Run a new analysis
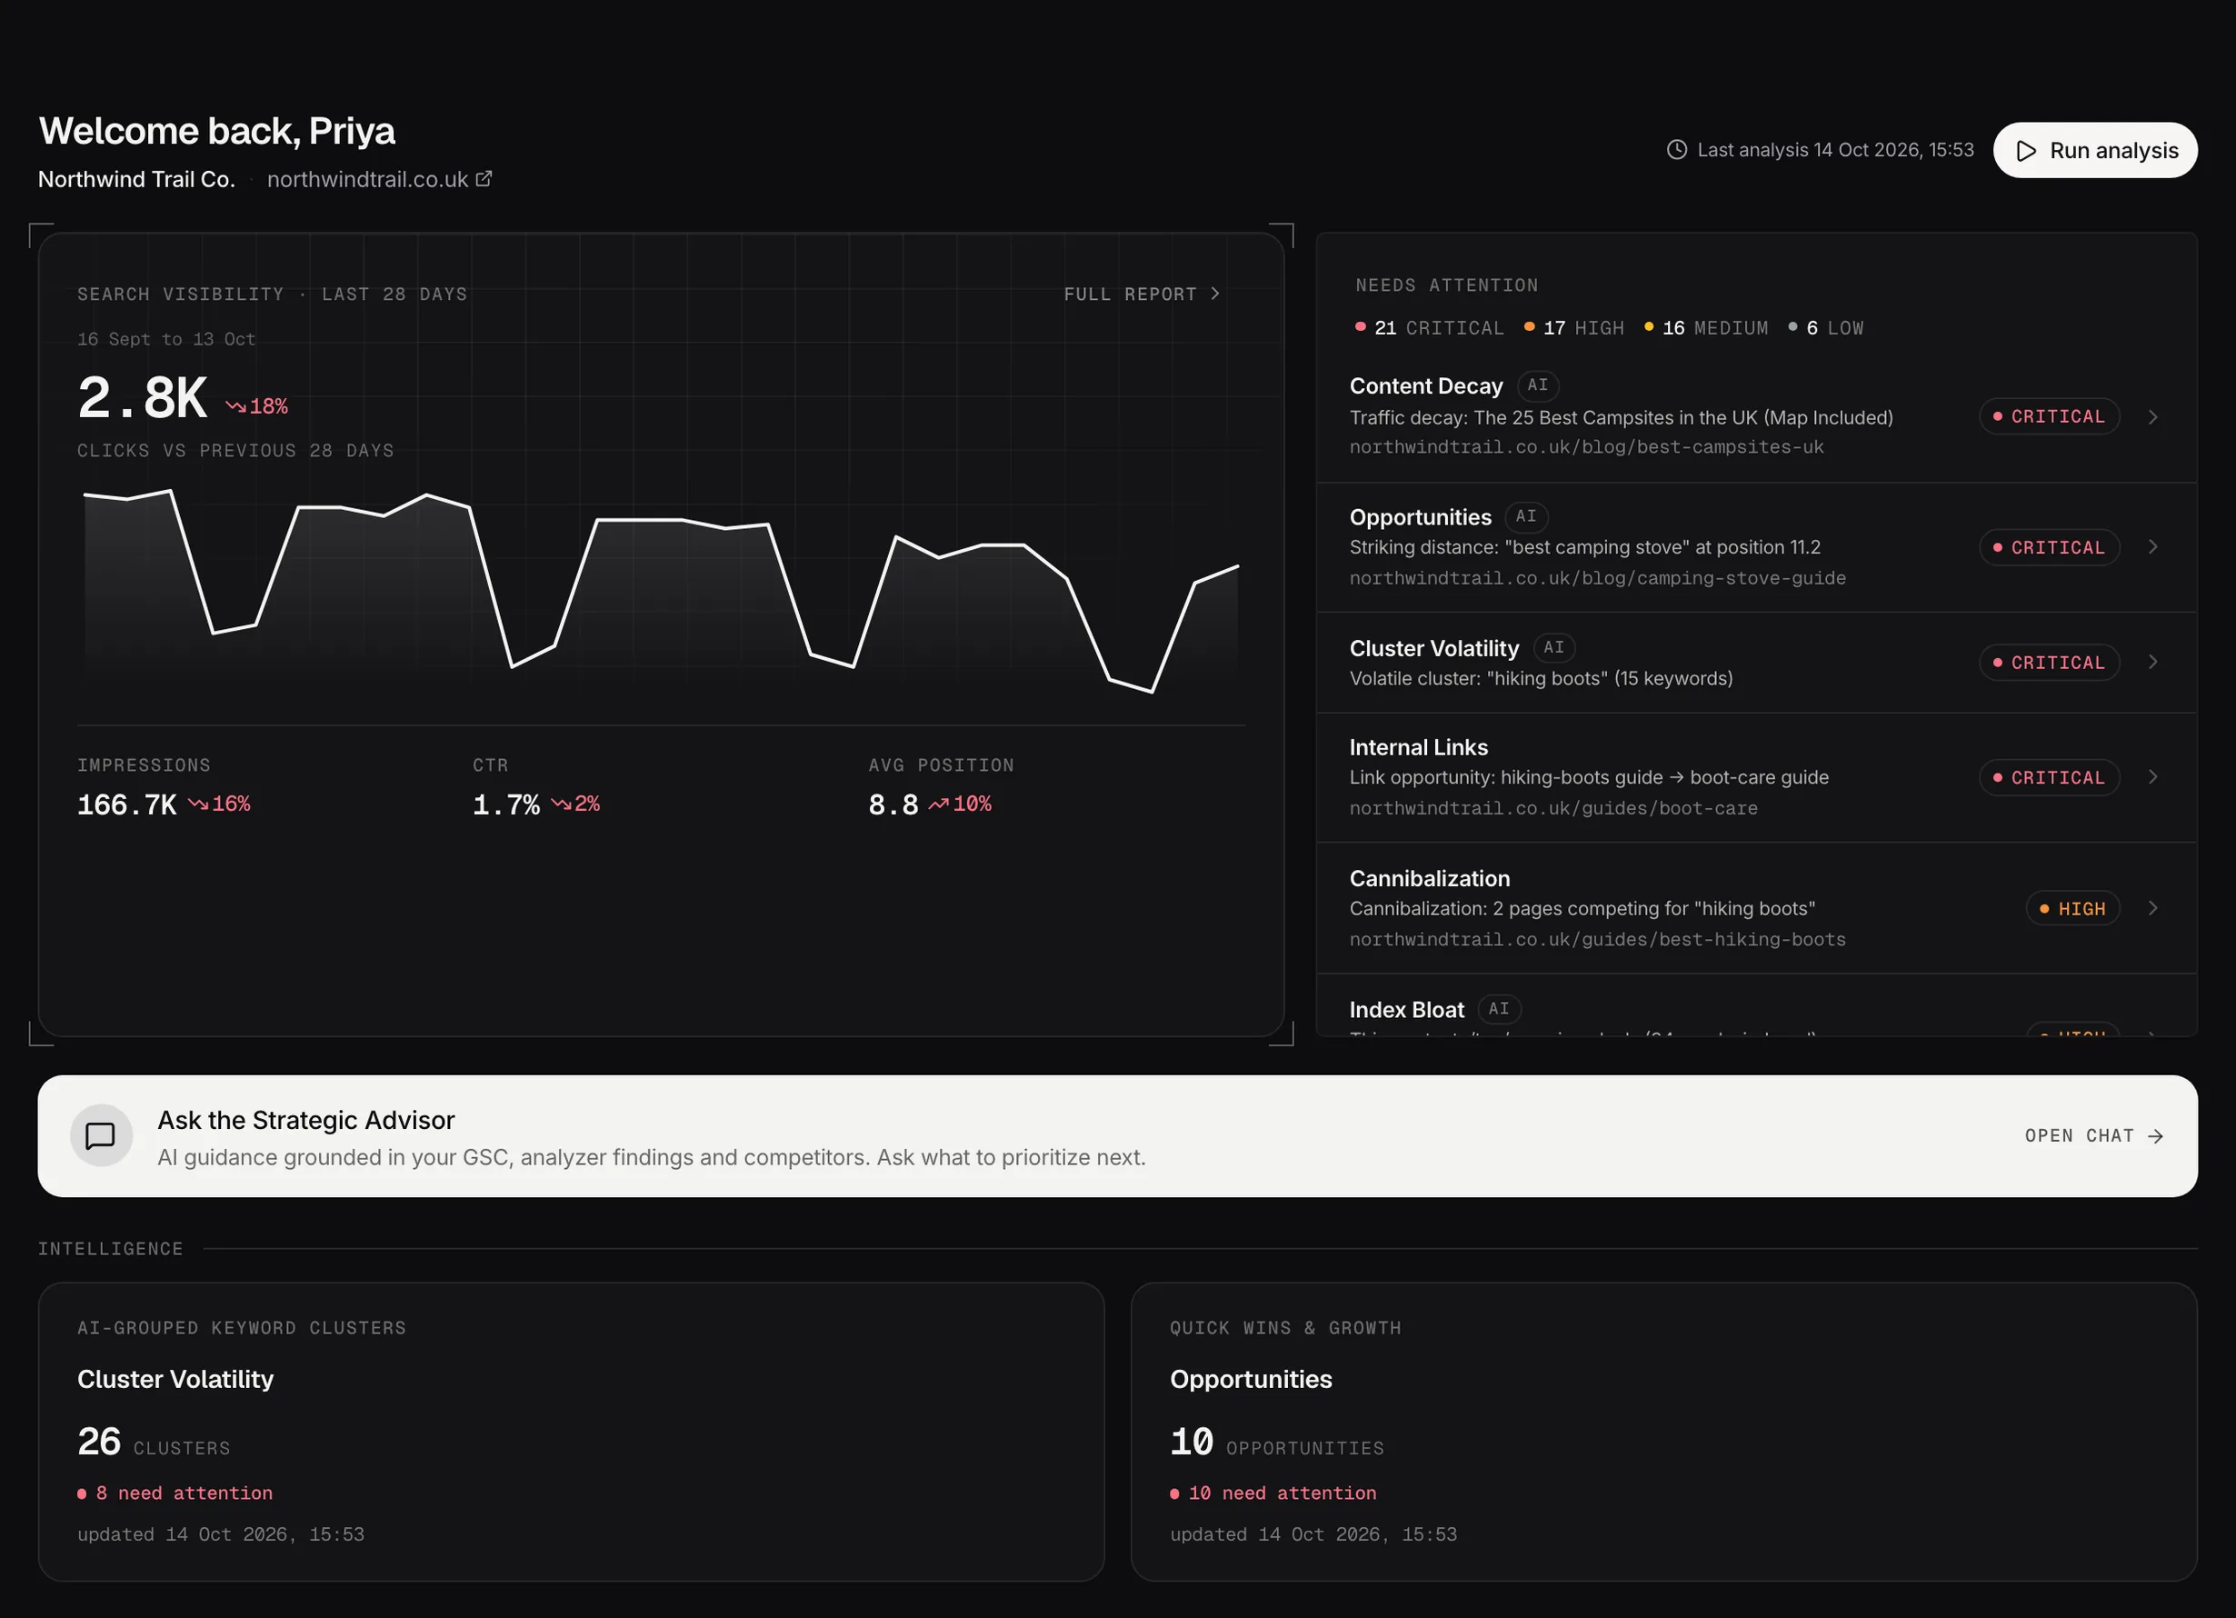Screen dimensions: 2236x1618 click(x=2095, y=150)
